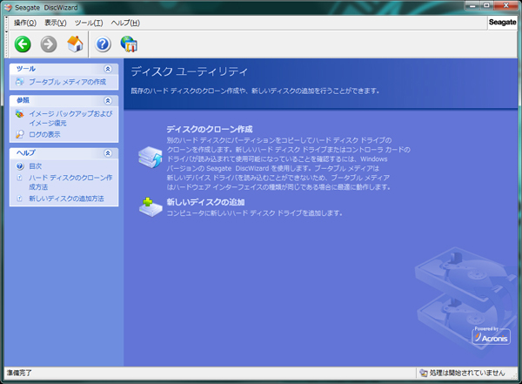522x384 pixels.
Task: Click the ツール panel header
Action: [64, 69]
